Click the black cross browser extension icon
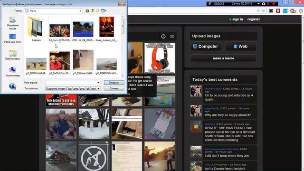The width and height of the screenshot is (304, 171). (x=271, y=11)
